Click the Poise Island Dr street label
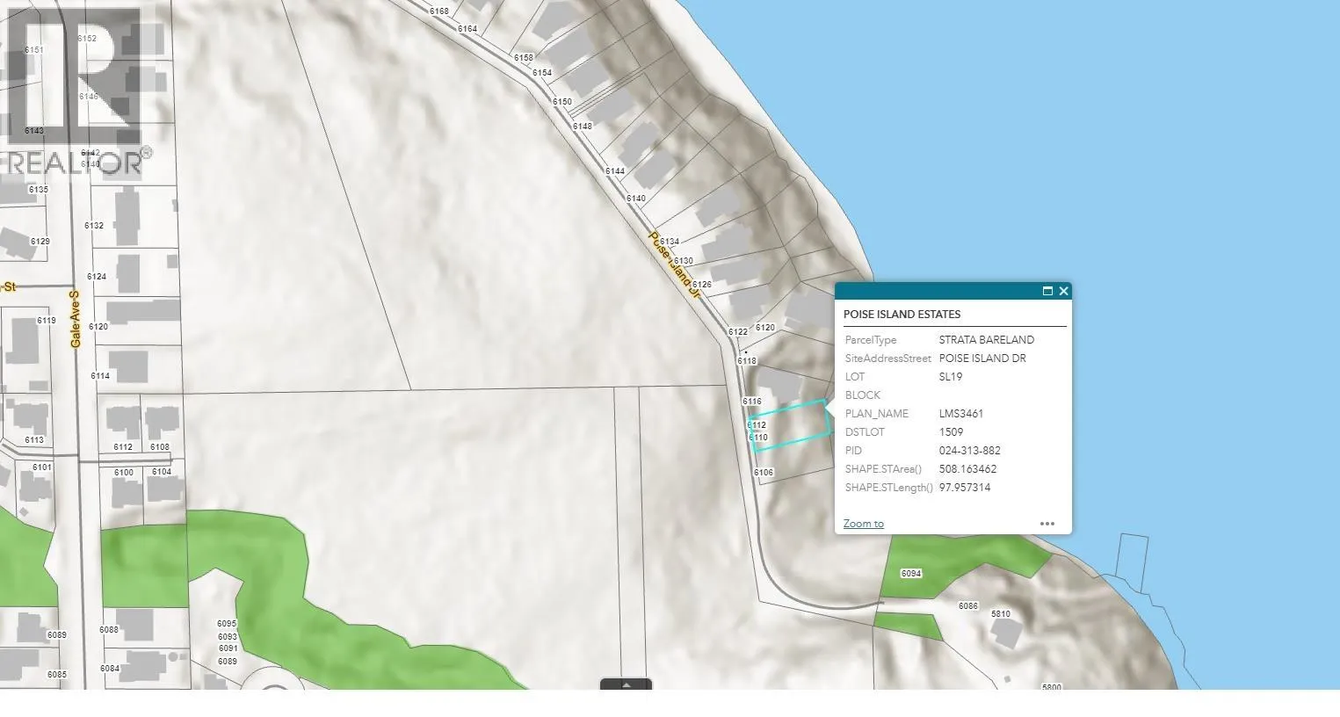Image resolution: width=1340 pixels, height=717 pixels. [x=674, y=264]
